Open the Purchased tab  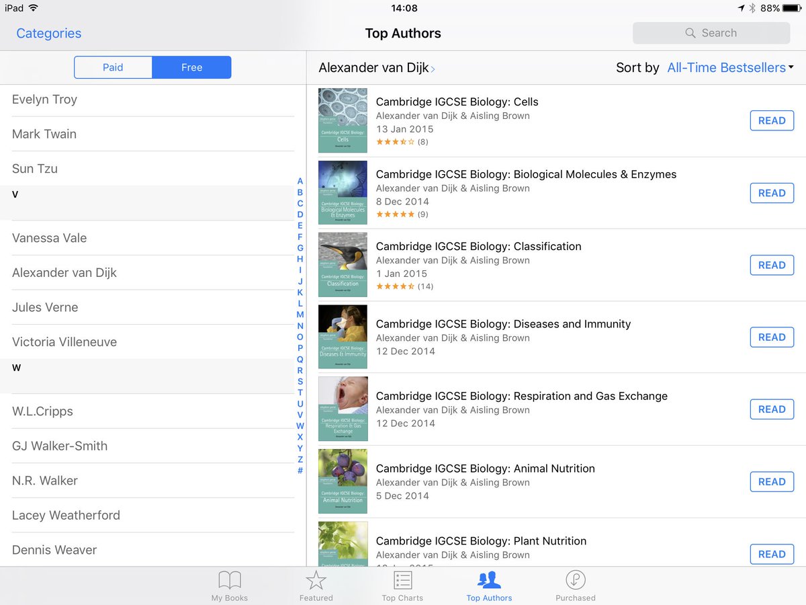click(576, 585)
